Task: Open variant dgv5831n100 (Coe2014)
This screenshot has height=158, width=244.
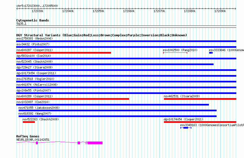Action: [x=34, y=56]
